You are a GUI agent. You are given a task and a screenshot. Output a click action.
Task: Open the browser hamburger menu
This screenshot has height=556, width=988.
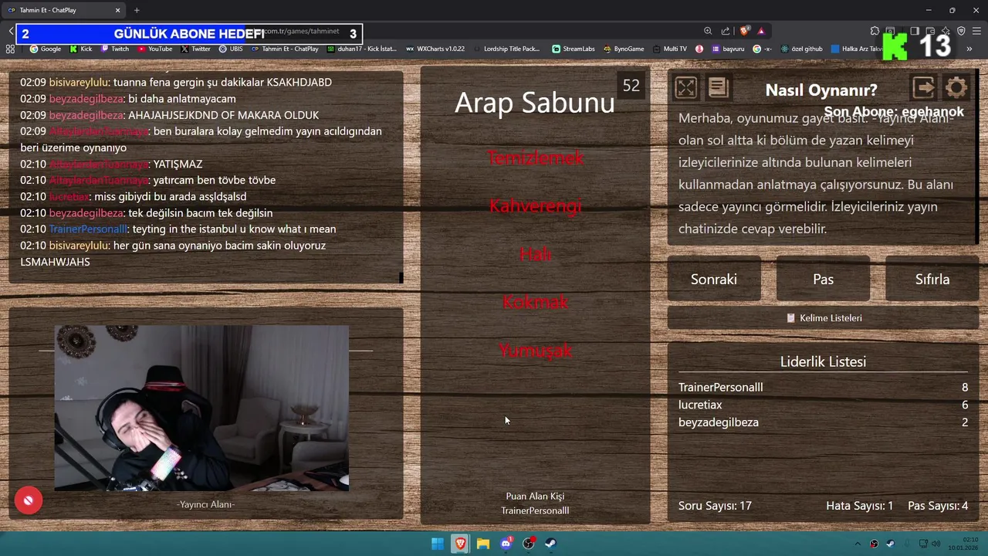(x=976, y=32)
